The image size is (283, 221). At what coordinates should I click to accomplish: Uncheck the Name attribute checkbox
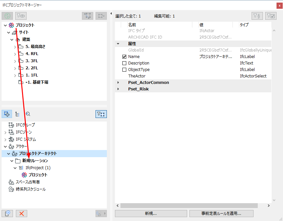[x=124, y=57]
